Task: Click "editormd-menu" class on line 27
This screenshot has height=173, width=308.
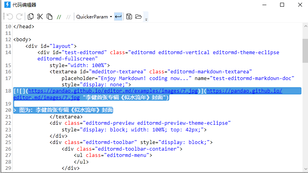Action: pyautogui.click(x=126, y=155)
